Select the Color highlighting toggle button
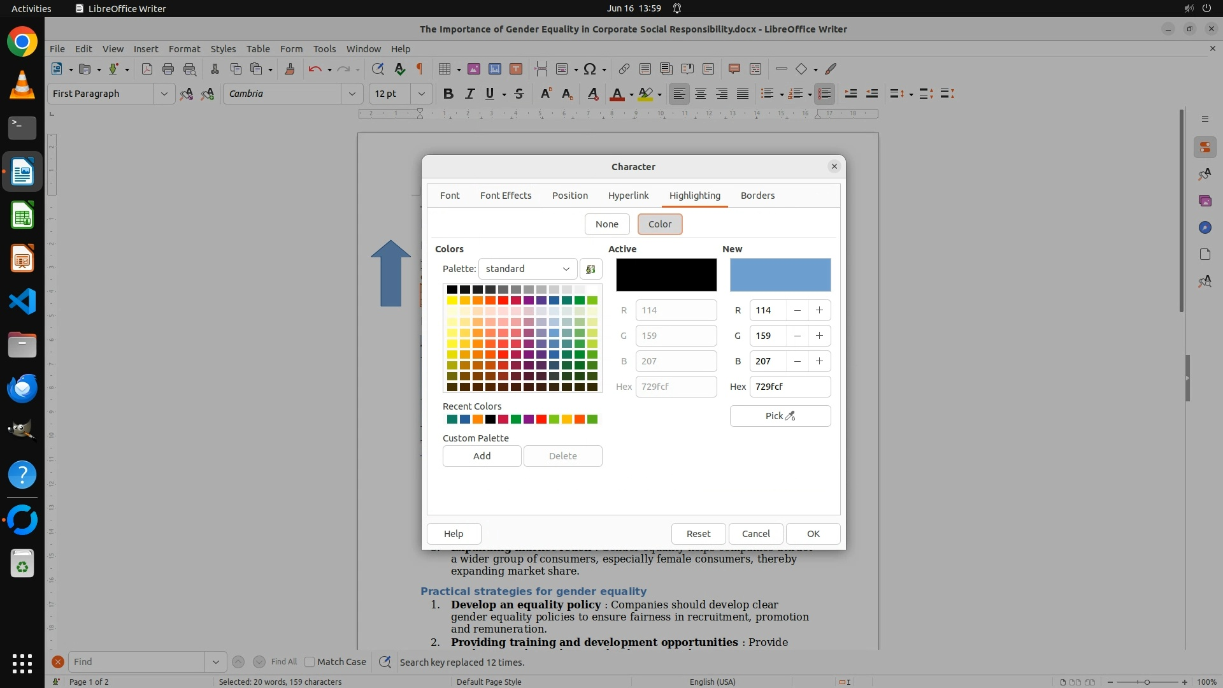The width and height of the screenshot is (1223, 688). click(659, 224)
